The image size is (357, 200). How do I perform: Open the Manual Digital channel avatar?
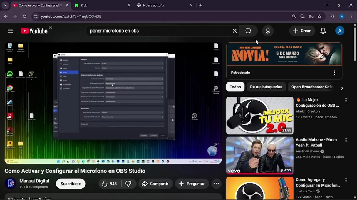tap(11, 184)
